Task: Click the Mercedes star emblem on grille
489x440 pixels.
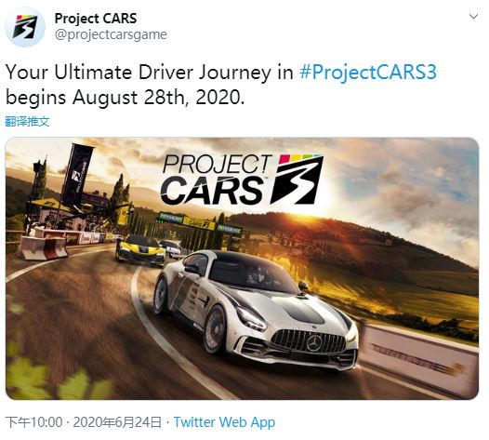Action: click(315, 343)
